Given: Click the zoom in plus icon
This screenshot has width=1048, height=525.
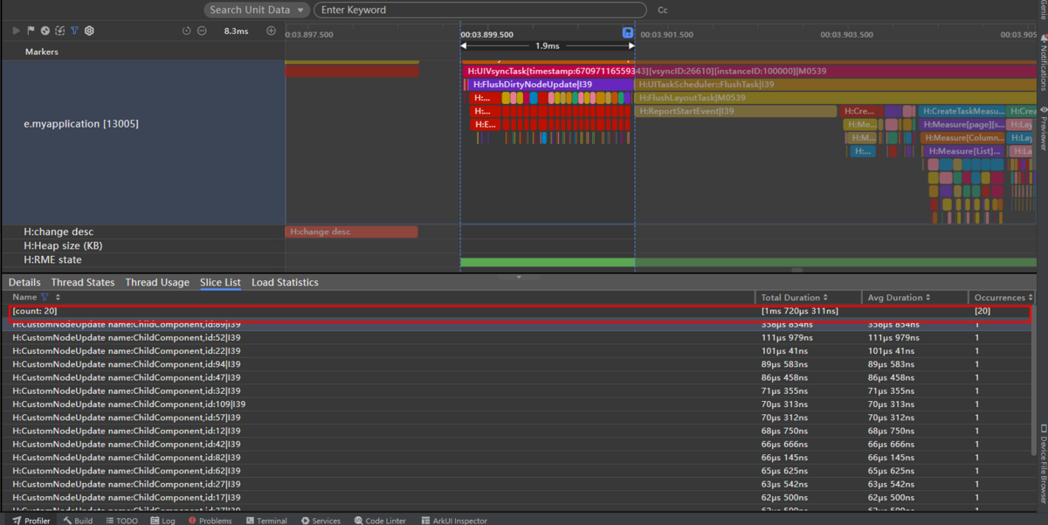Looking at the screenshot, I should [x=271, y=31].
